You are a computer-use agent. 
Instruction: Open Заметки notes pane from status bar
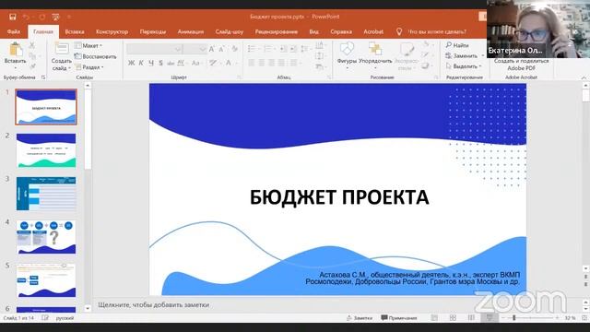click(359, 318)
